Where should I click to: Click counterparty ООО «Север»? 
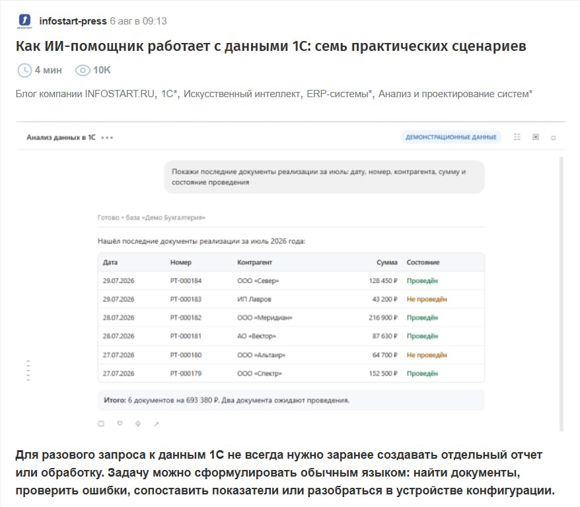pos(258,281)
